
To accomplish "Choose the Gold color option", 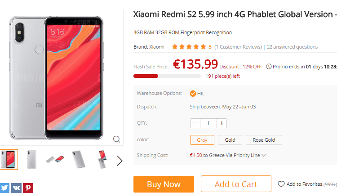I will click(x=230, y=140).
